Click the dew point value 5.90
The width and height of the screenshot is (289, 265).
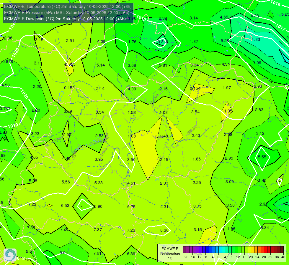pos(98,206)
